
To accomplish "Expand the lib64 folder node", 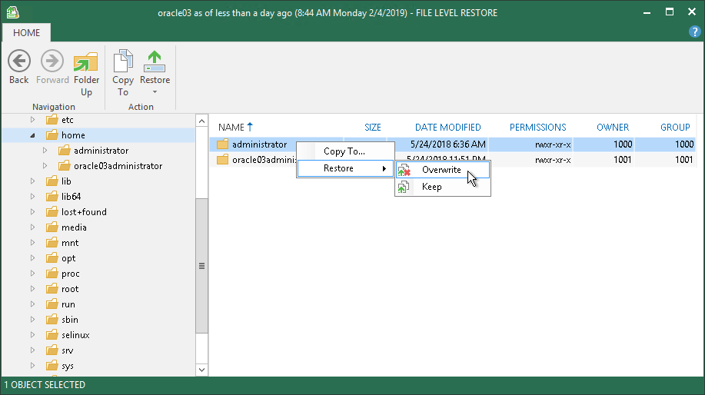I will coord(32,197).
